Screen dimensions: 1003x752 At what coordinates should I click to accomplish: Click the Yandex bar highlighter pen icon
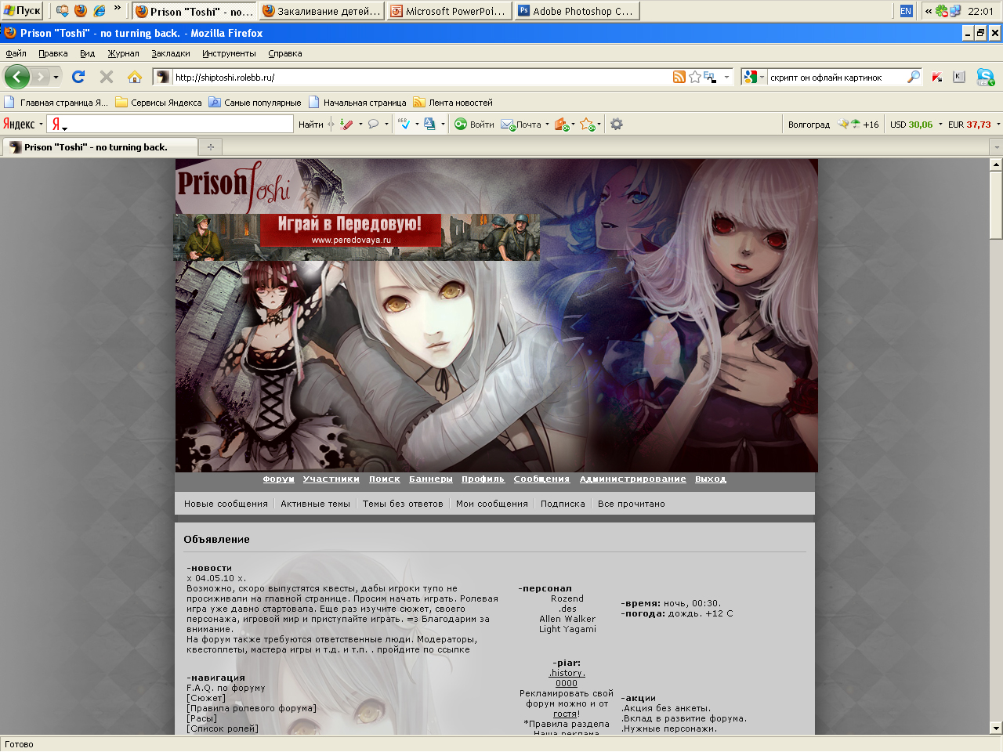point(347,124)
